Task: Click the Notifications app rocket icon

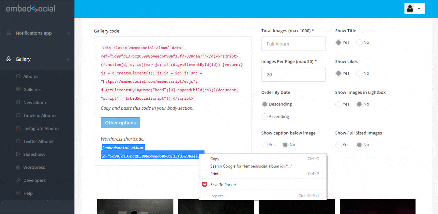Action: click(x=9, y=33)
